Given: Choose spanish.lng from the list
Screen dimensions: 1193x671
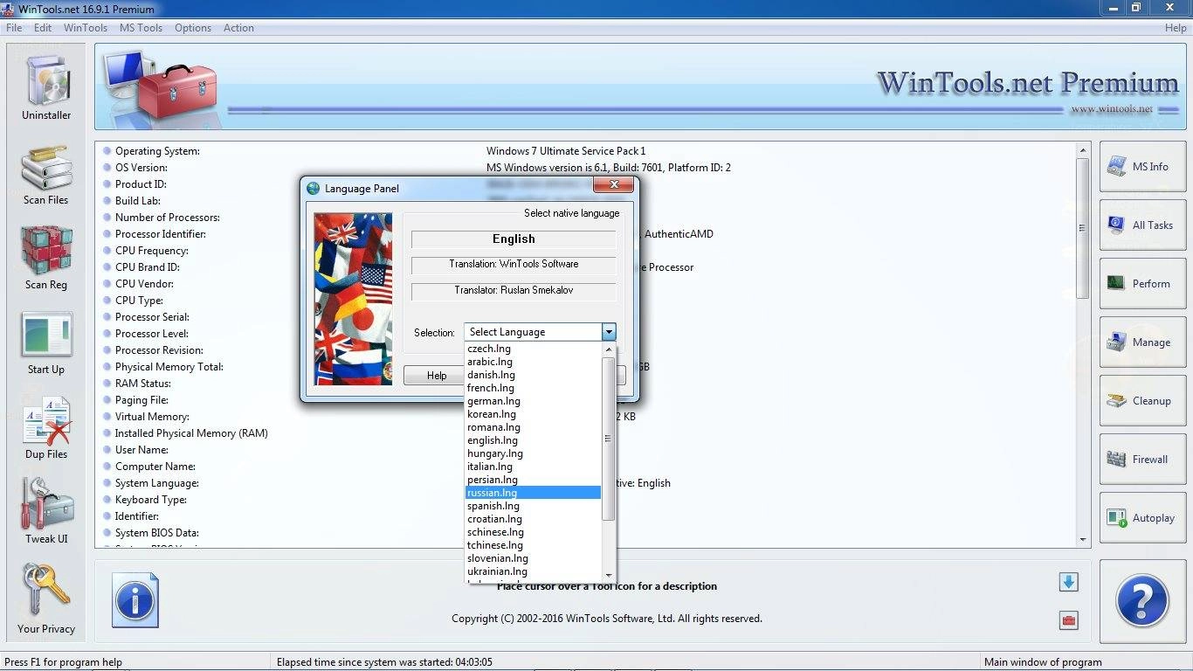Looking at the screenshot, I should pos(534,506).
